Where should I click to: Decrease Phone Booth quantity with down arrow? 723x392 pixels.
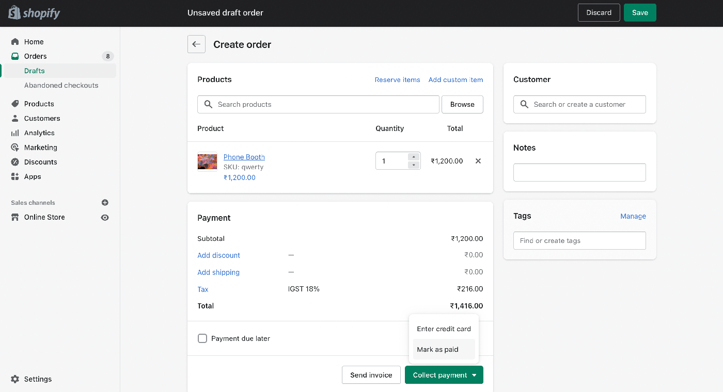(x=414, y=165)
